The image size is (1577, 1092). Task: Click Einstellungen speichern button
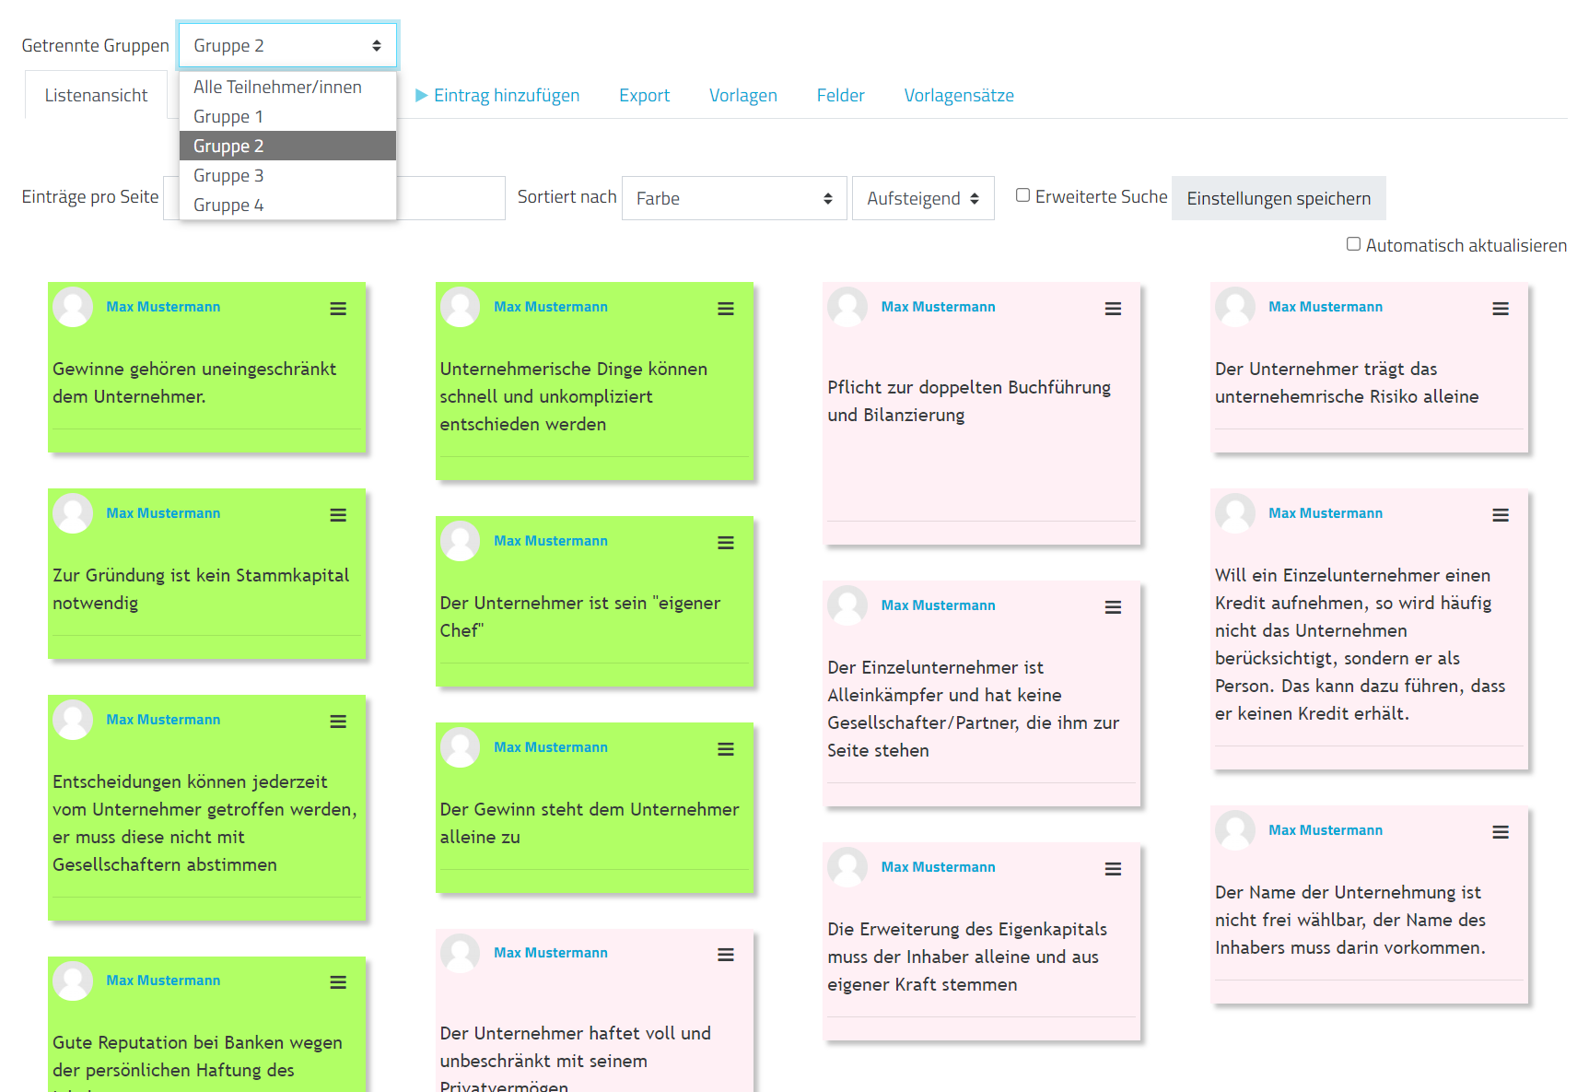pyautogui.click(x=1278, y=198)
